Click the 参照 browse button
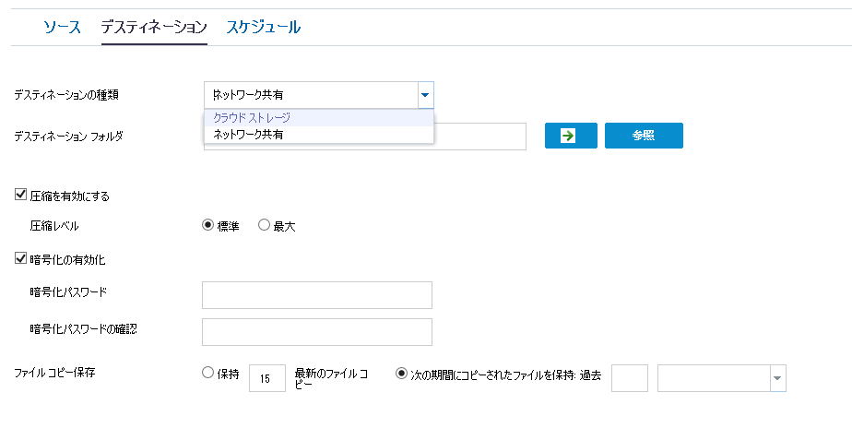 (644, 136)
